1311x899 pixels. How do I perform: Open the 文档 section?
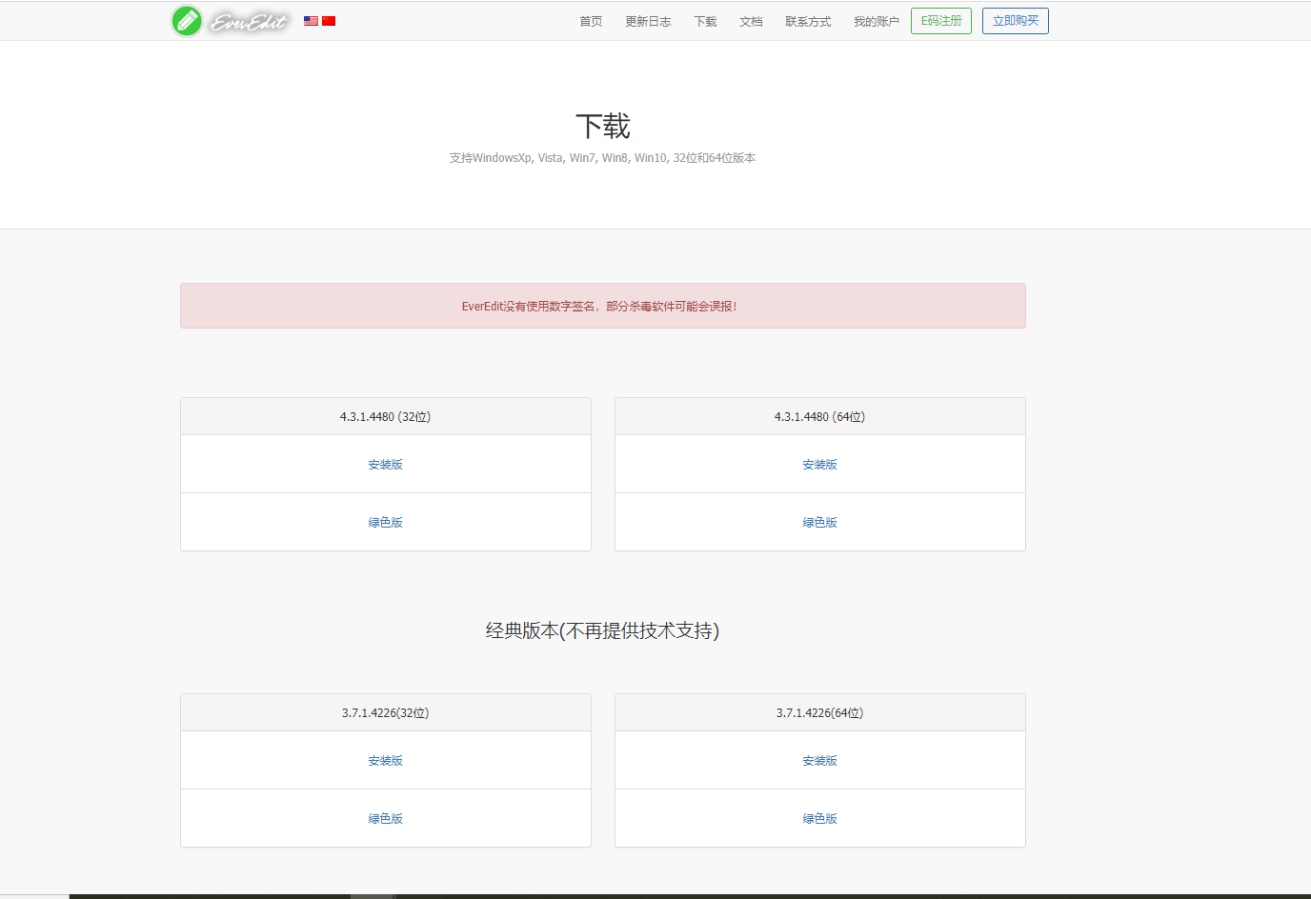751,20
